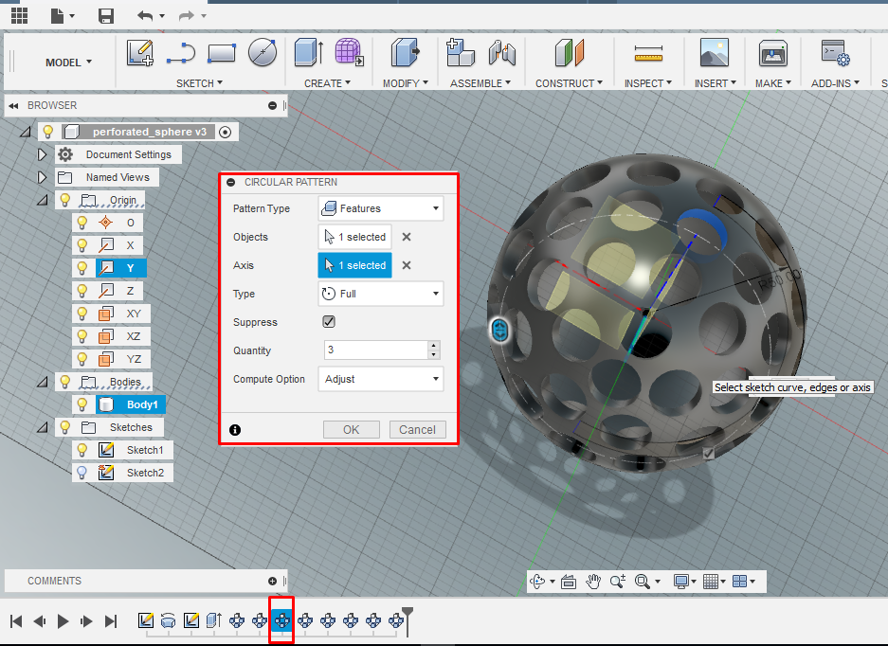Click Objects 1 selected button

click(x=355, y=237)
